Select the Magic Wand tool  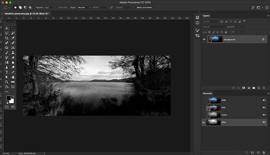pyautogui.click(x=13, y=33)
